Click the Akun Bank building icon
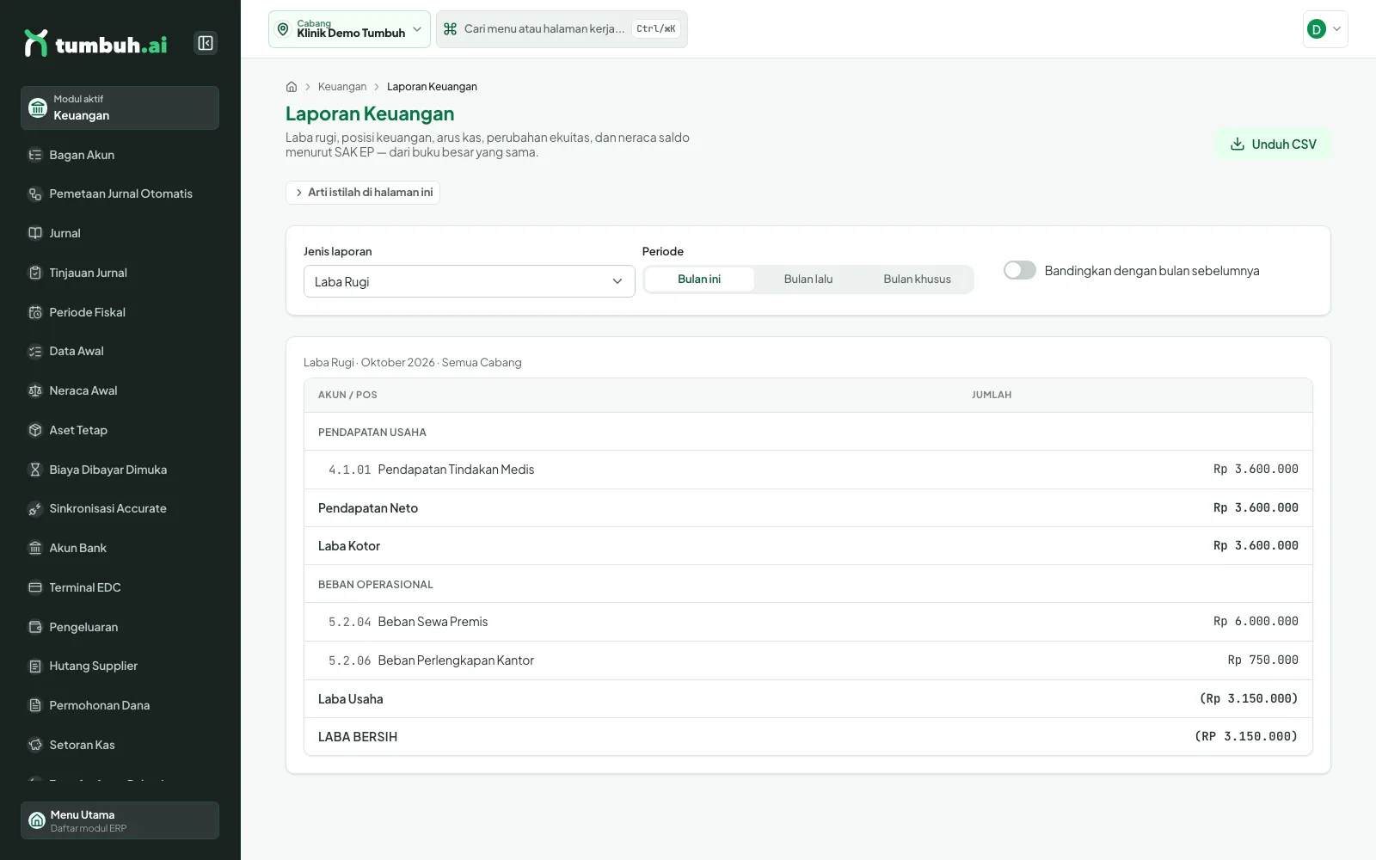 [x=35, y=548]
